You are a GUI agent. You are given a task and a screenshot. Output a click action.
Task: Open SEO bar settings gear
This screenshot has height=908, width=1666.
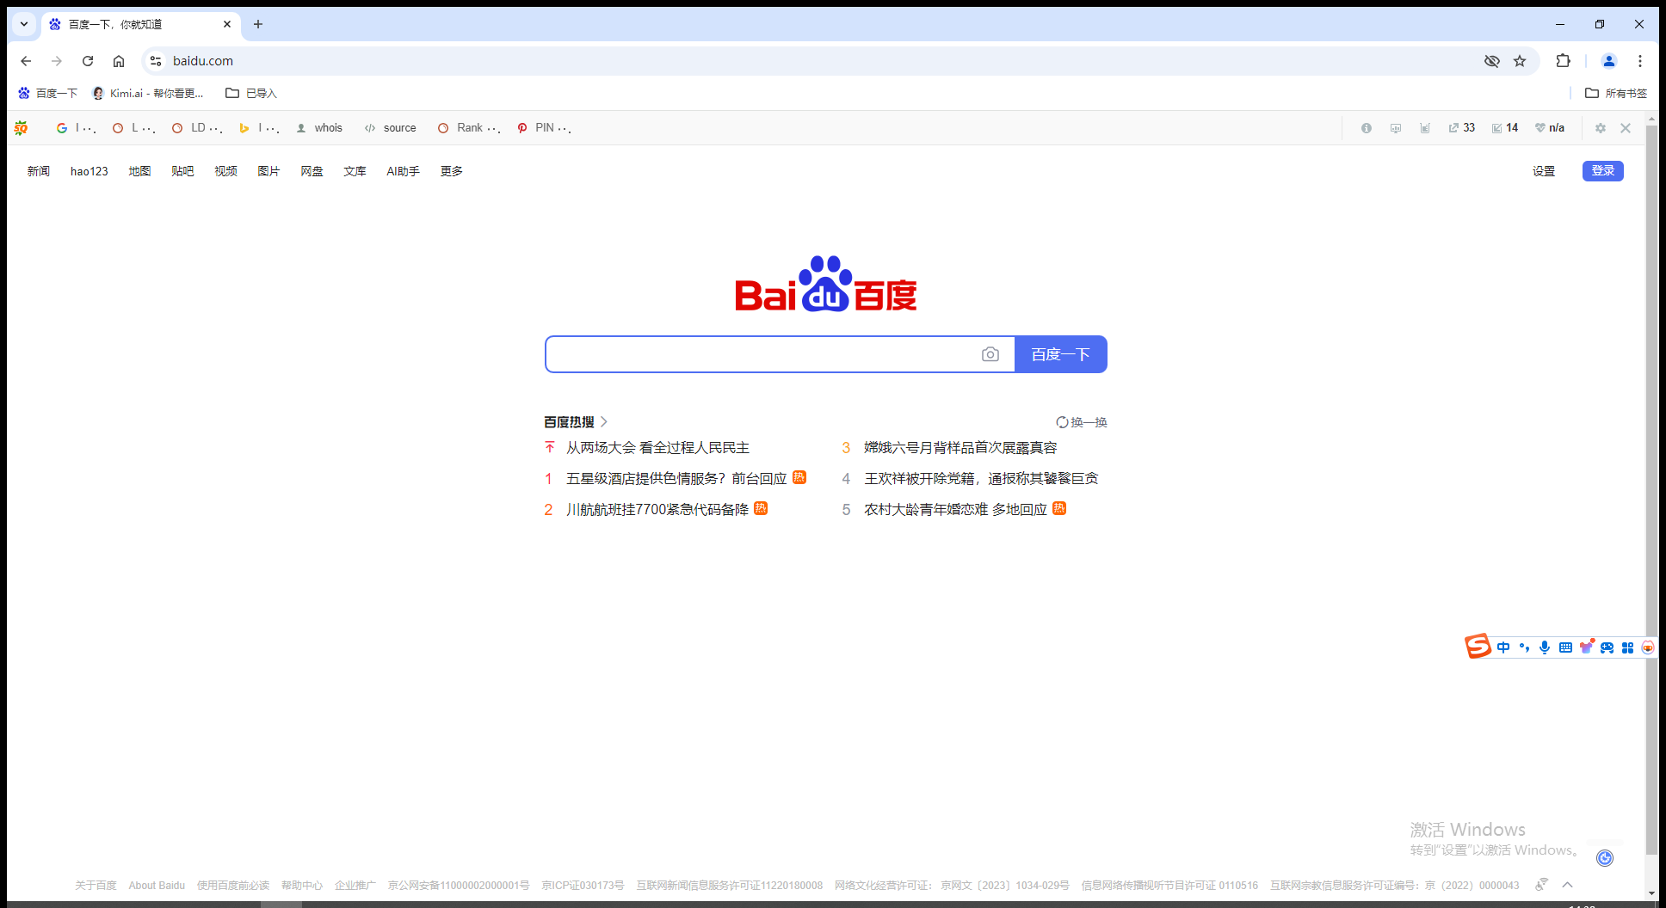[1601, 128]
